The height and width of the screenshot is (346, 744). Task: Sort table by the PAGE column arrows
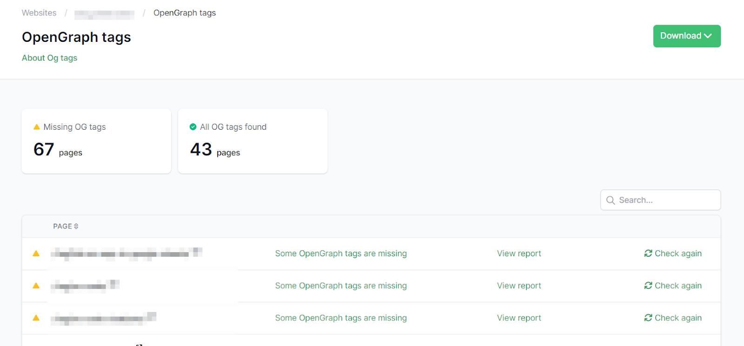point(76,226)
